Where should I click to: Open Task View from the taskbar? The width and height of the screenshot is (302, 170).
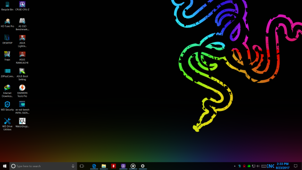tap(82, 166)
